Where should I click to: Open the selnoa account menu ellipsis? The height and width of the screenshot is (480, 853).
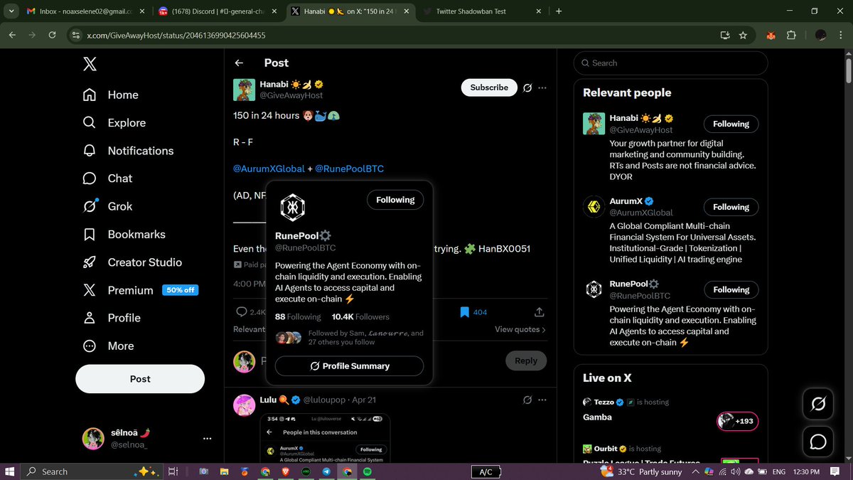pos(207,439)
